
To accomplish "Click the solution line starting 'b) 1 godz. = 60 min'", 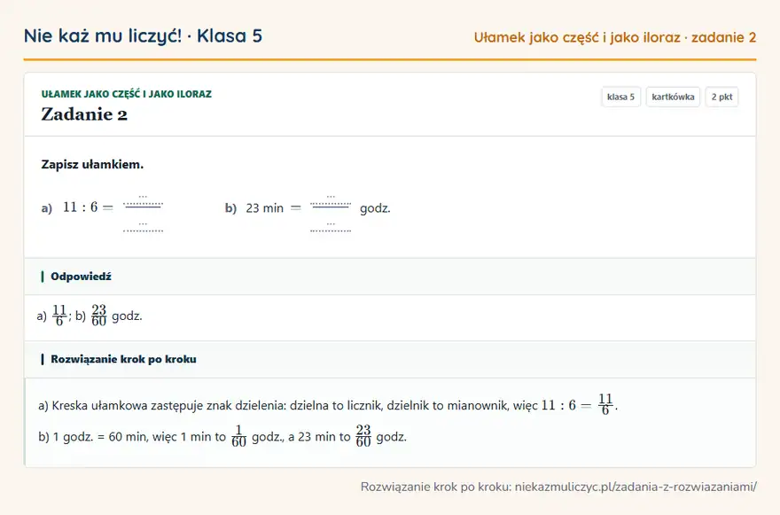I will tap(222, 436).
